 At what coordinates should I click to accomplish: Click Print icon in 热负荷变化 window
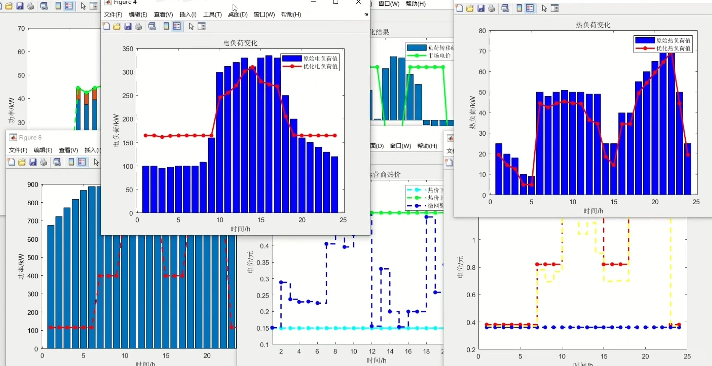coord(492,8)
